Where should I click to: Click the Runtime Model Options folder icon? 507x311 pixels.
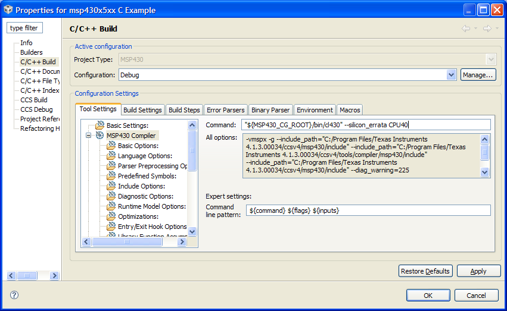(111, 206)
